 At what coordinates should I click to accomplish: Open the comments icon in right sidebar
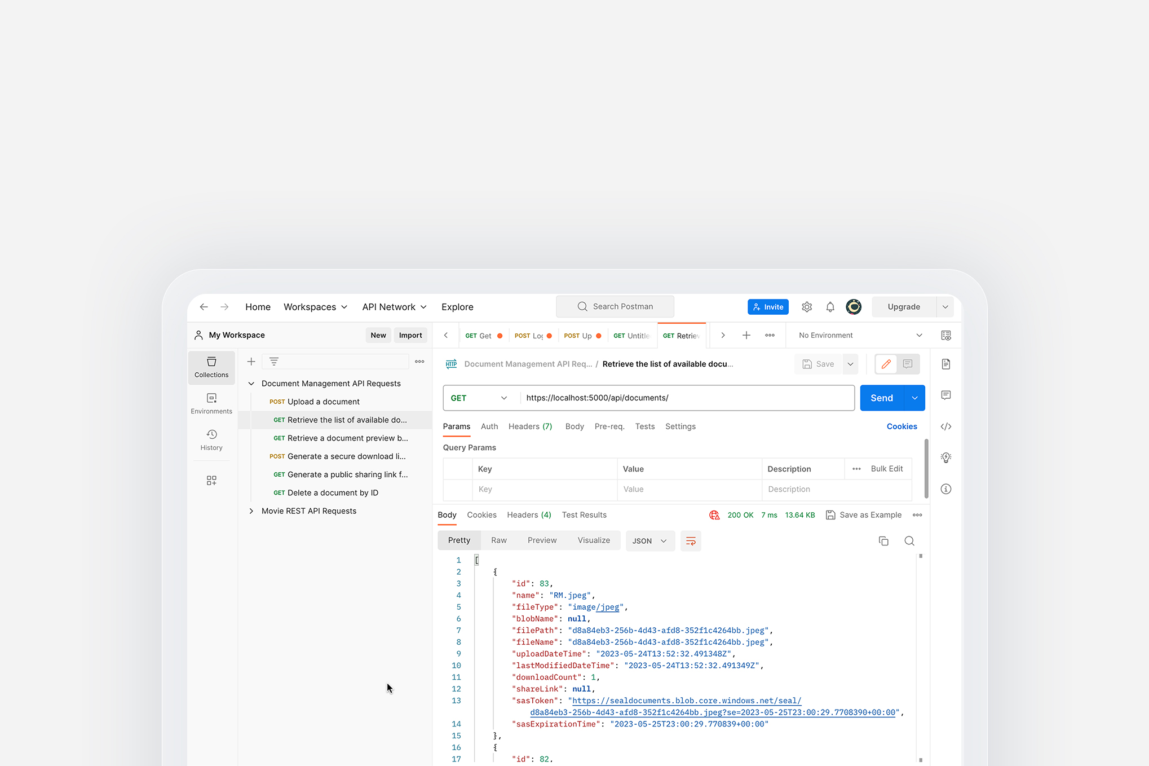[946, 395]
